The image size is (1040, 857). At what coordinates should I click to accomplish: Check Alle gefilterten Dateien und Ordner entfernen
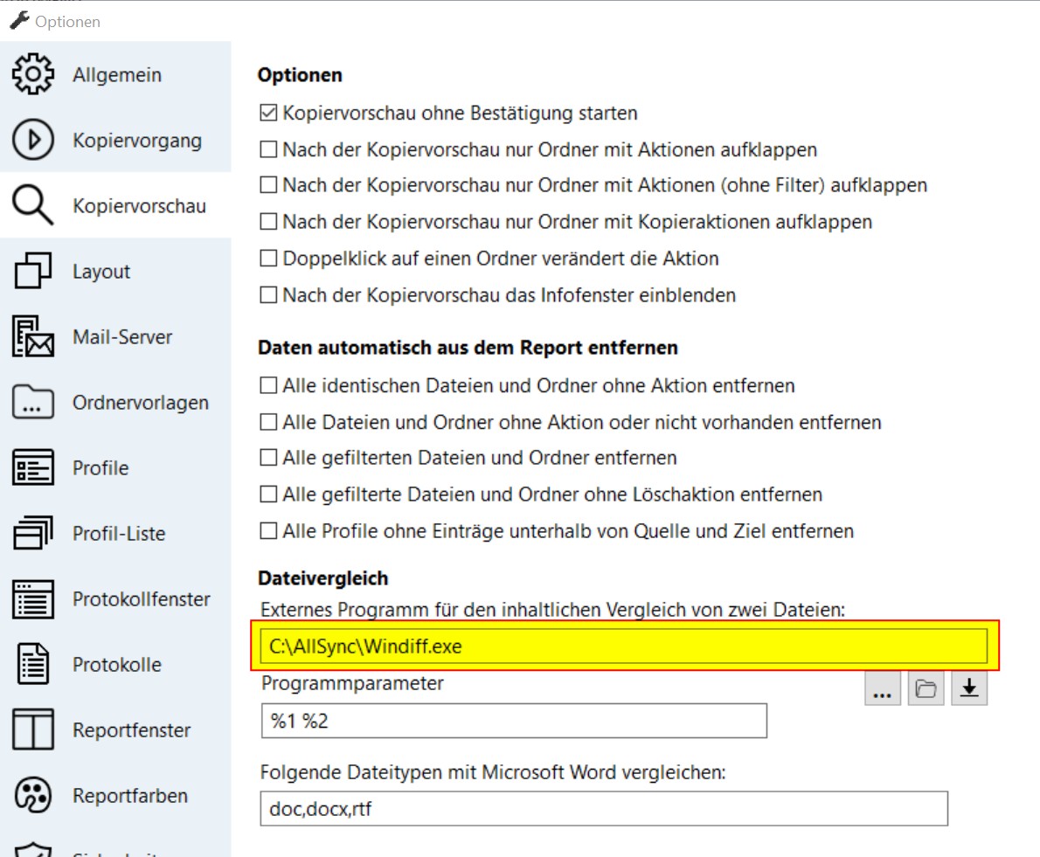(269, 459)
